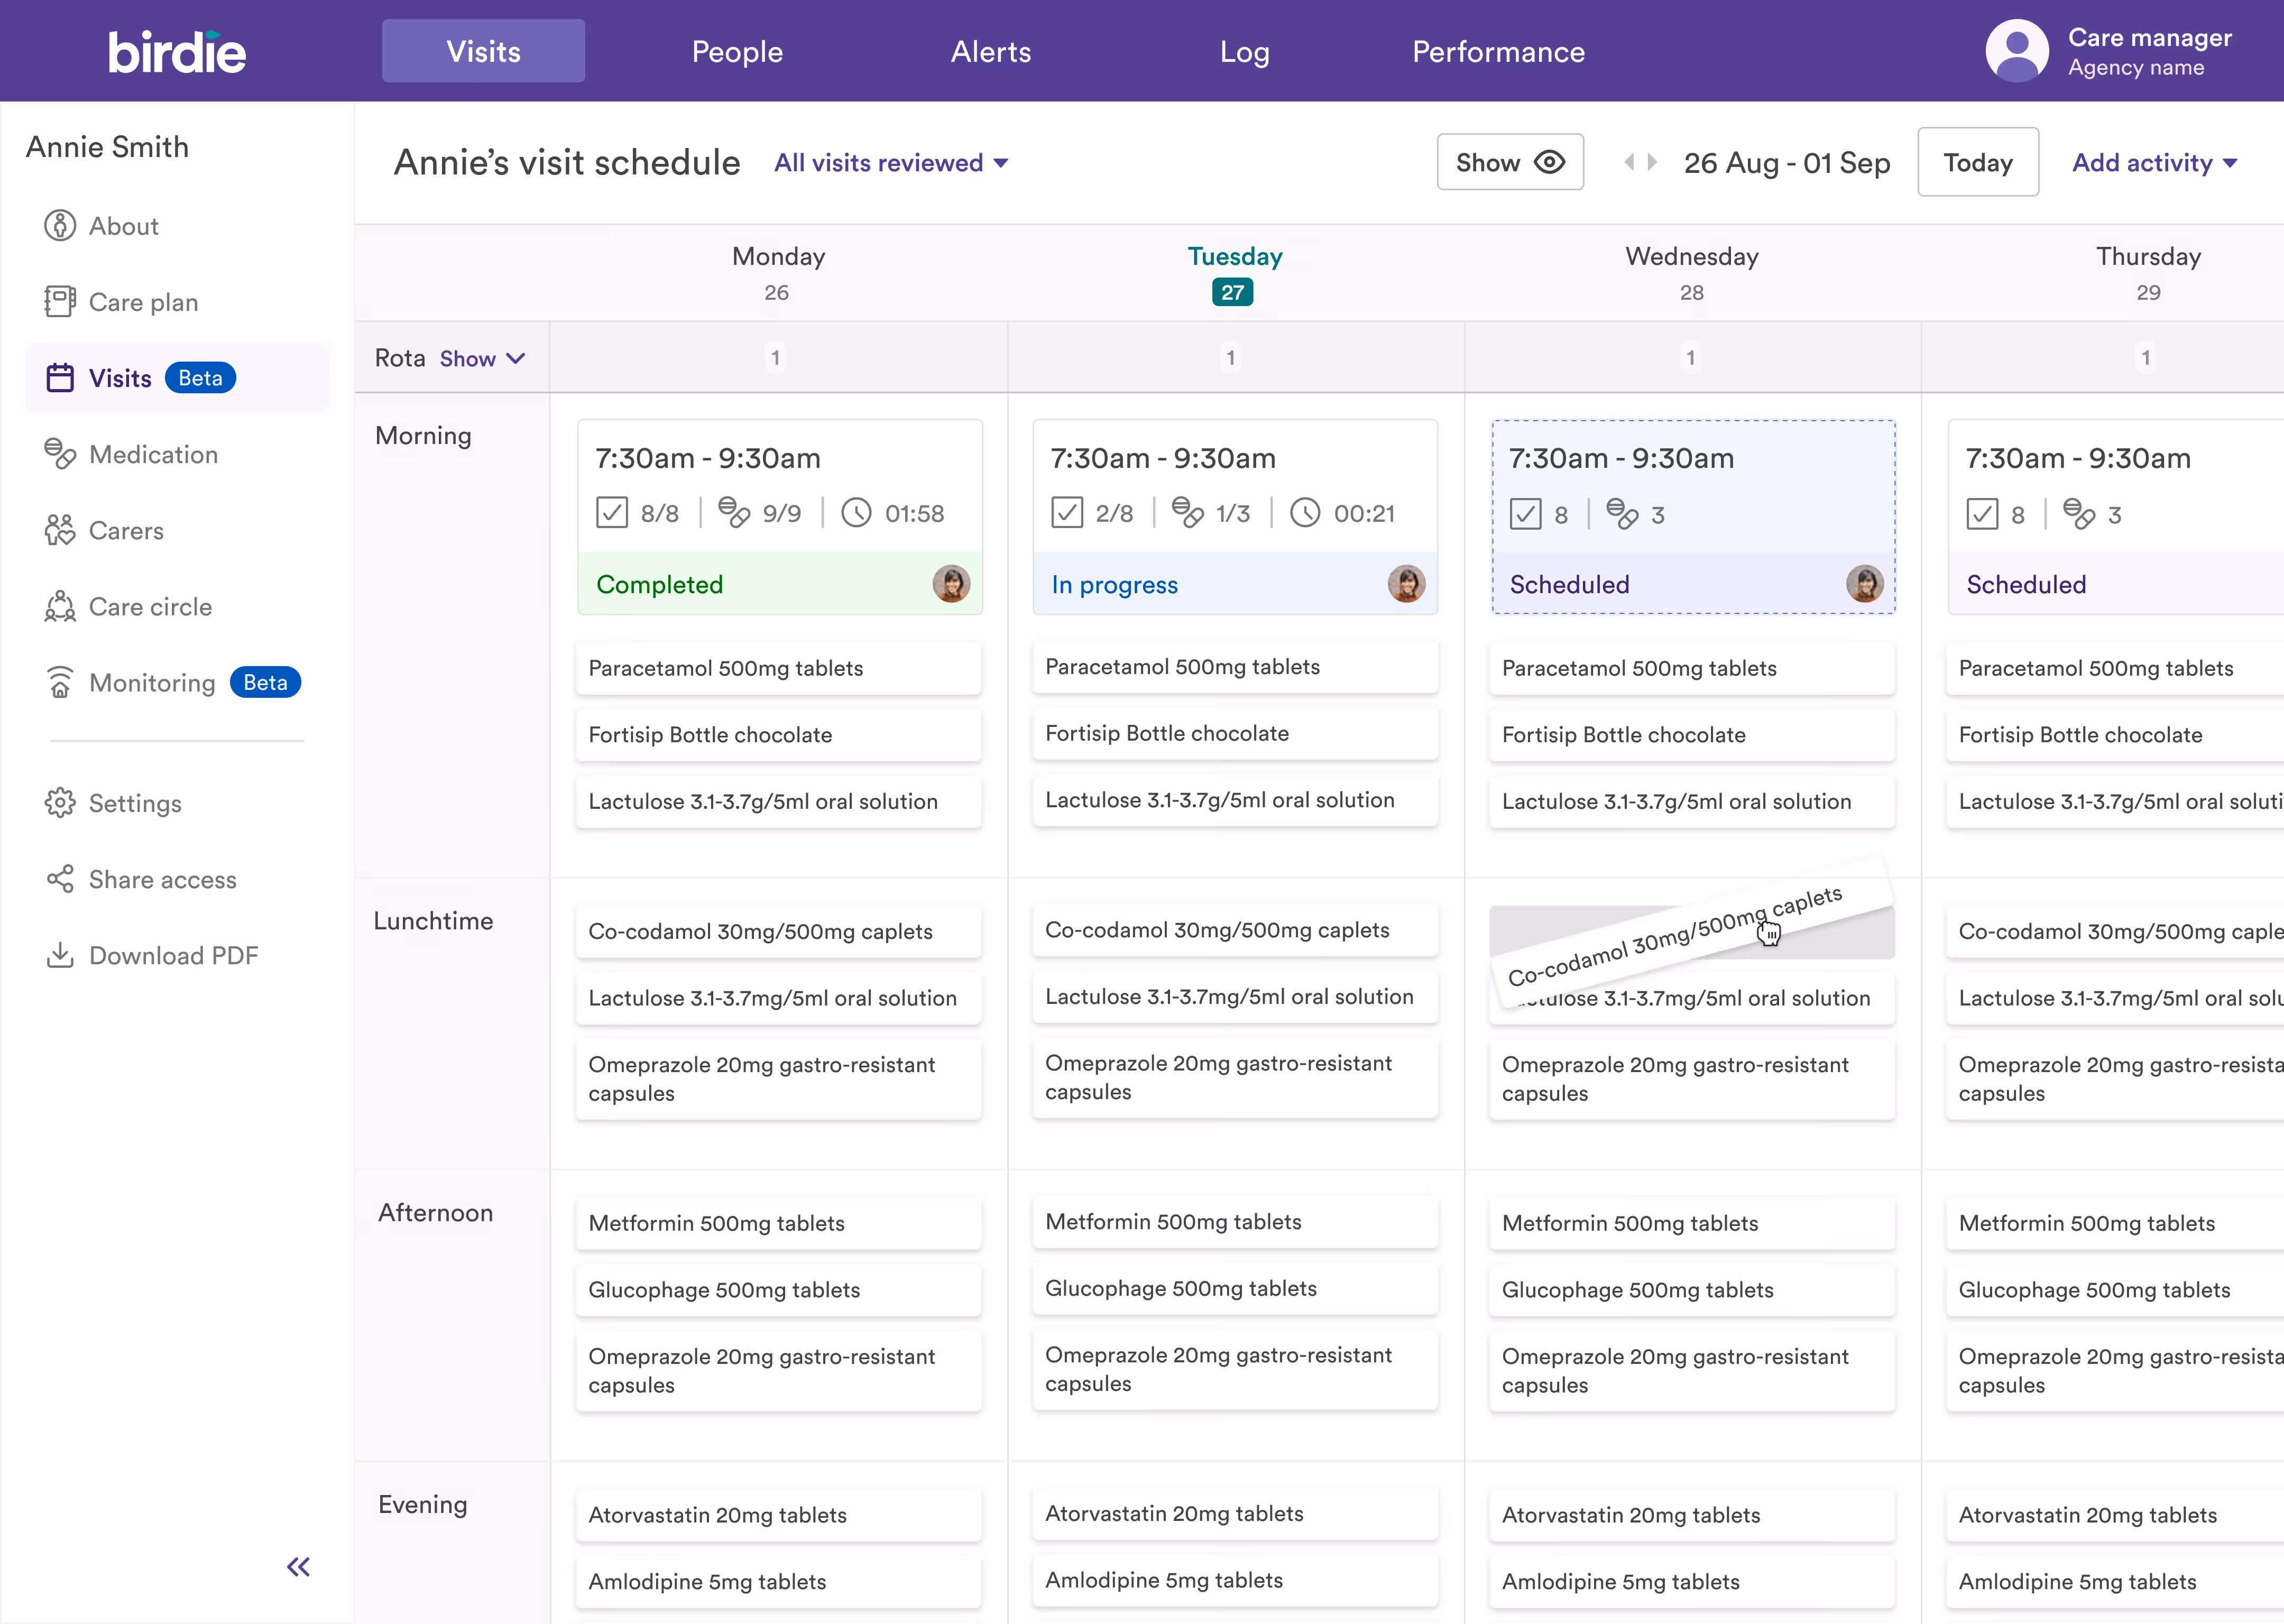Click the About icon in sidebar
Viewport: 2284px width, 1624px height.
[x=60, y=226]
